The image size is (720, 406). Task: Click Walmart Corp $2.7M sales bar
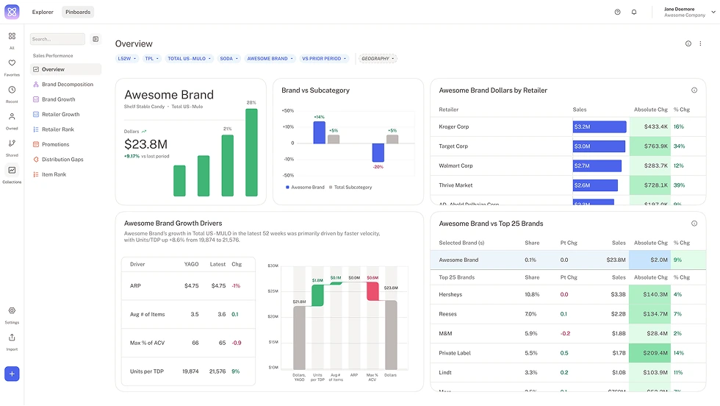(x=597, y=166)
